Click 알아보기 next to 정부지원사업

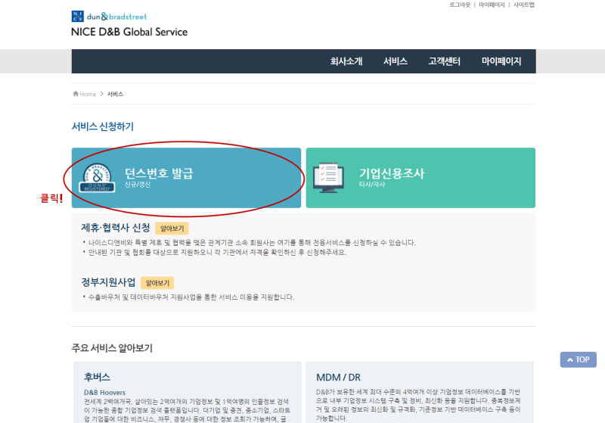pyautogui.click(x=157, y=283)
